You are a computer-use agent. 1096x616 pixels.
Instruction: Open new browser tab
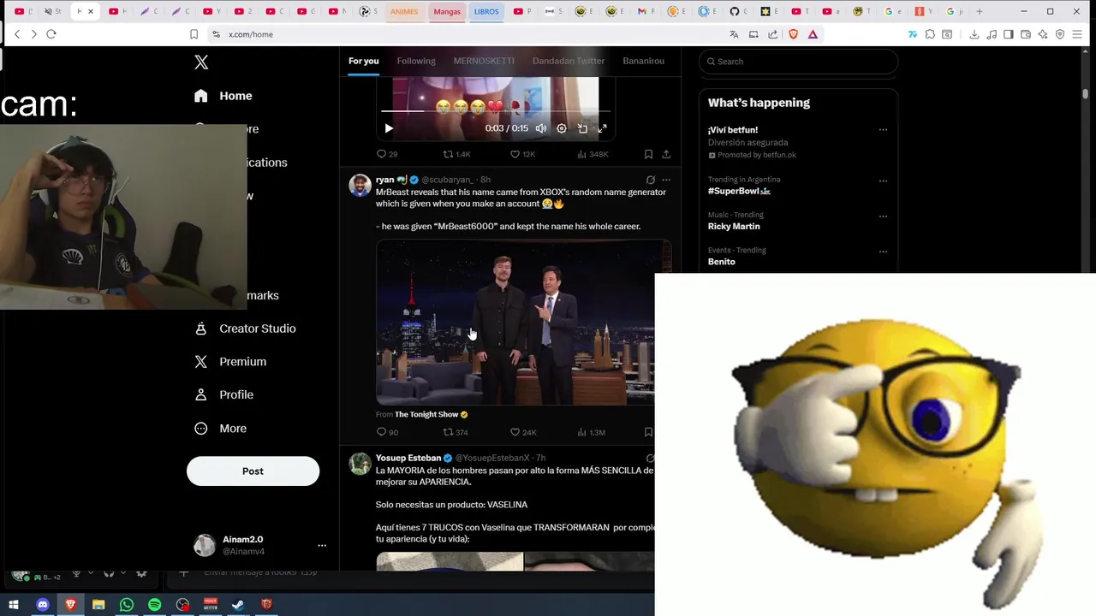pos(980,11)
